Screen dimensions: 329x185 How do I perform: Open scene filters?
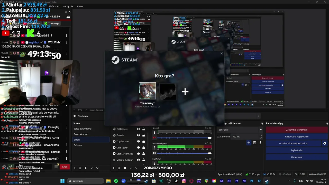point(86,168)
